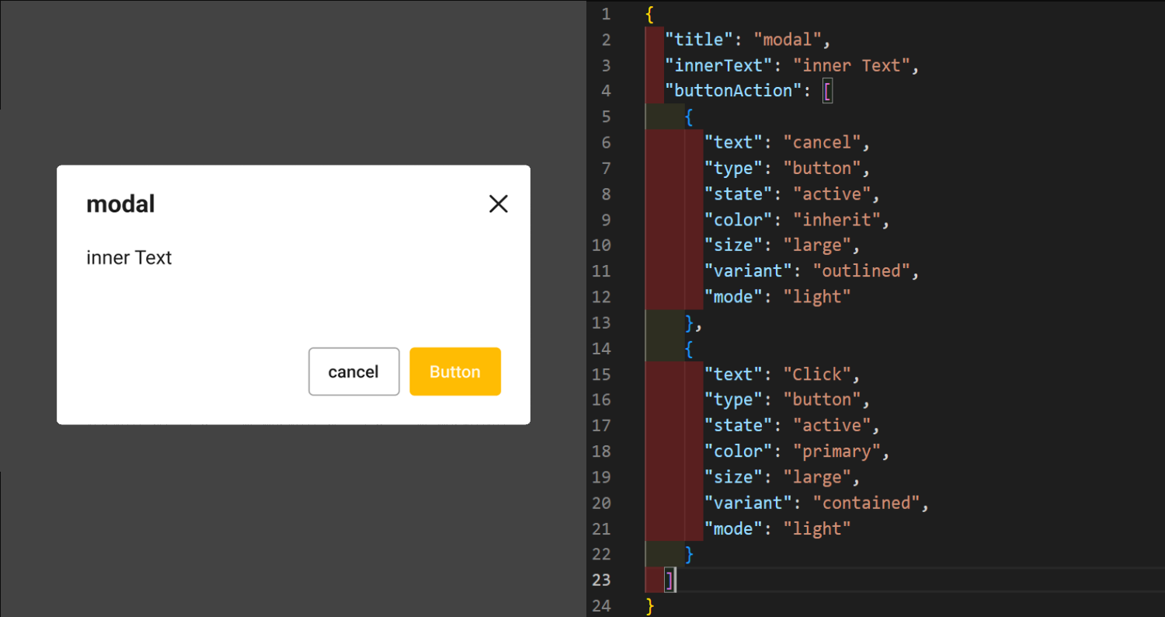Click the "state": "active" text on line 17
The height and width of the screenshot is (617, 1165).
coord(792,425)
